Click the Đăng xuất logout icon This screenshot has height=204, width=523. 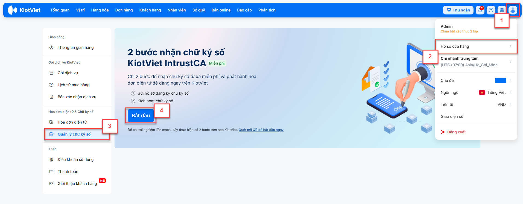(443, 132)
